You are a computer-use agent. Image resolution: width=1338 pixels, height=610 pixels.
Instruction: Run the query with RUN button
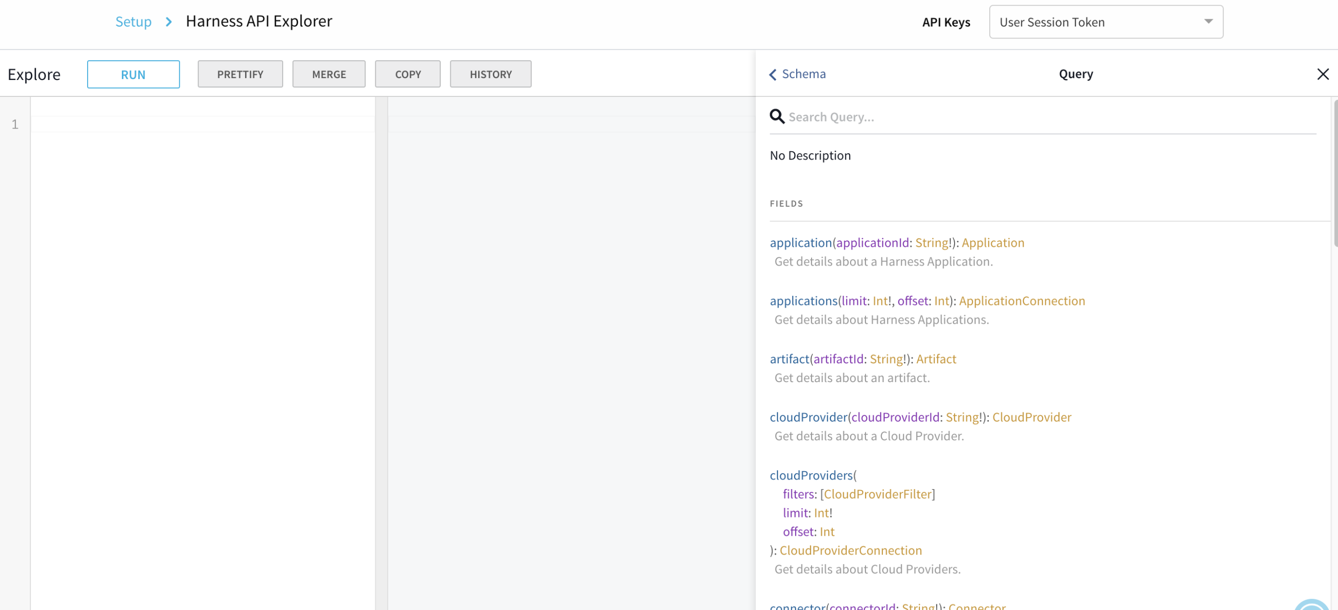[x=133, y=74]
